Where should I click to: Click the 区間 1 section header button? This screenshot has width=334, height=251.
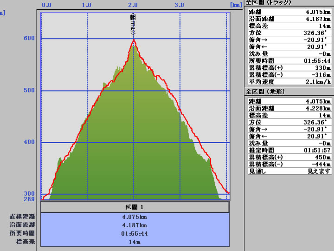[135, 207]
